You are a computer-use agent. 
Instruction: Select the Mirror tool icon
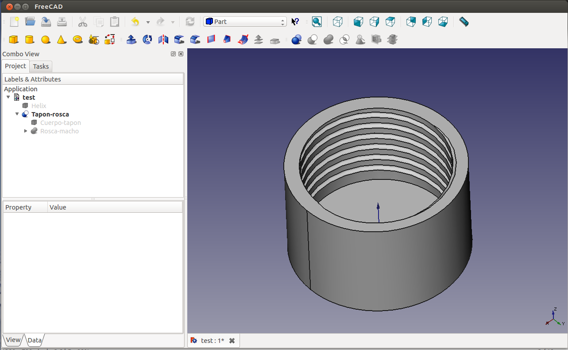click(x=163, y=40)
